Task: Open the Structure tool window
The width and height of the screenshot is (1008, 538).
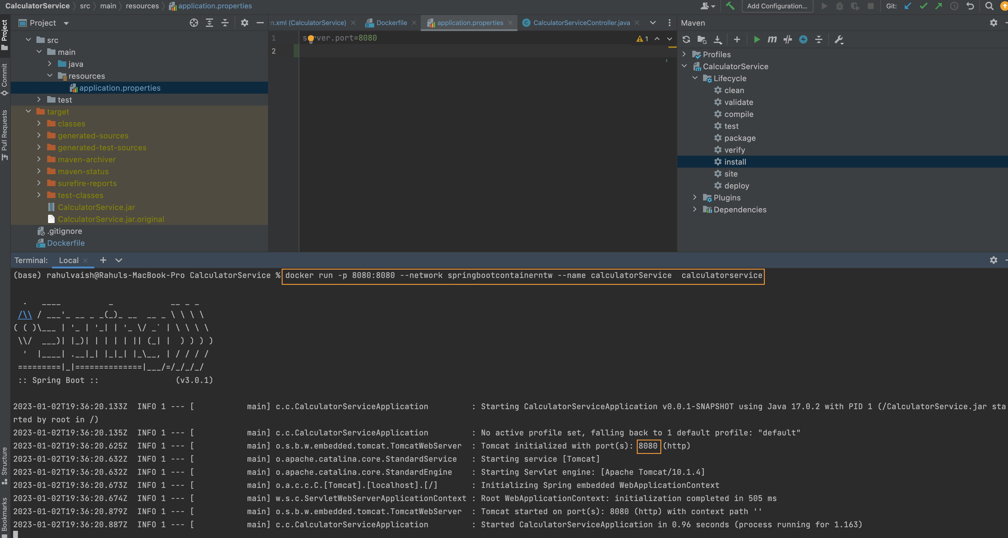Action: 4,466
